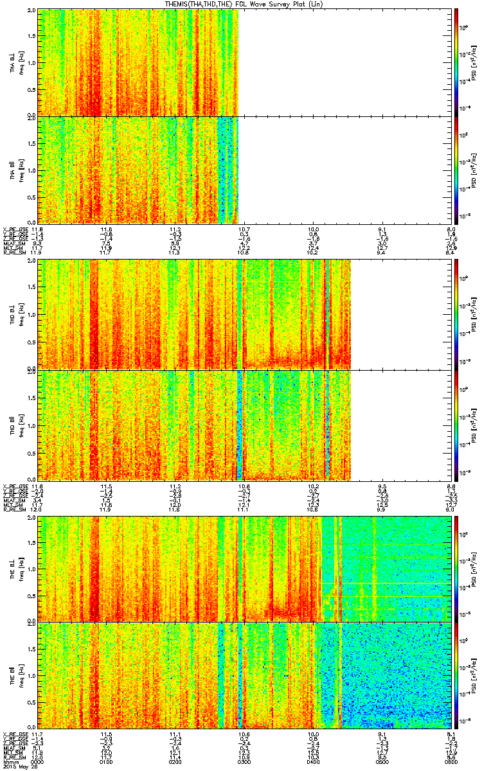Click the 'hhmm' time axis label
Viewport: 482px width, 771px height.
click(10, 762)
